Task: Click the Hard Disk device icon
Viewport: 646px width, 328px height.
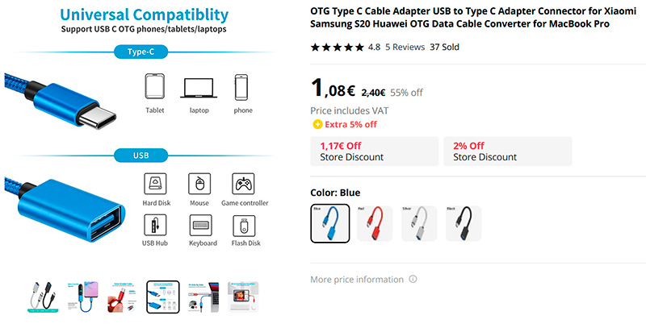Action: pyautogui.click(x=155, y=183)
